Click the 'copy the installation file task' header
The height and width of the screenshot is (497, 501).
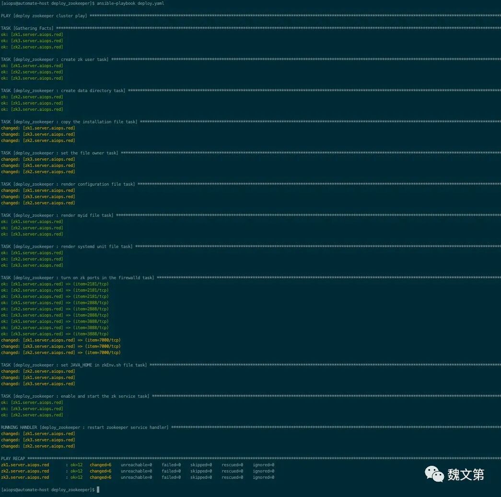click(69, 122)
